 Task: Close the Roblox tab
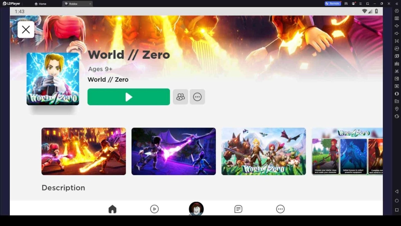90,4
